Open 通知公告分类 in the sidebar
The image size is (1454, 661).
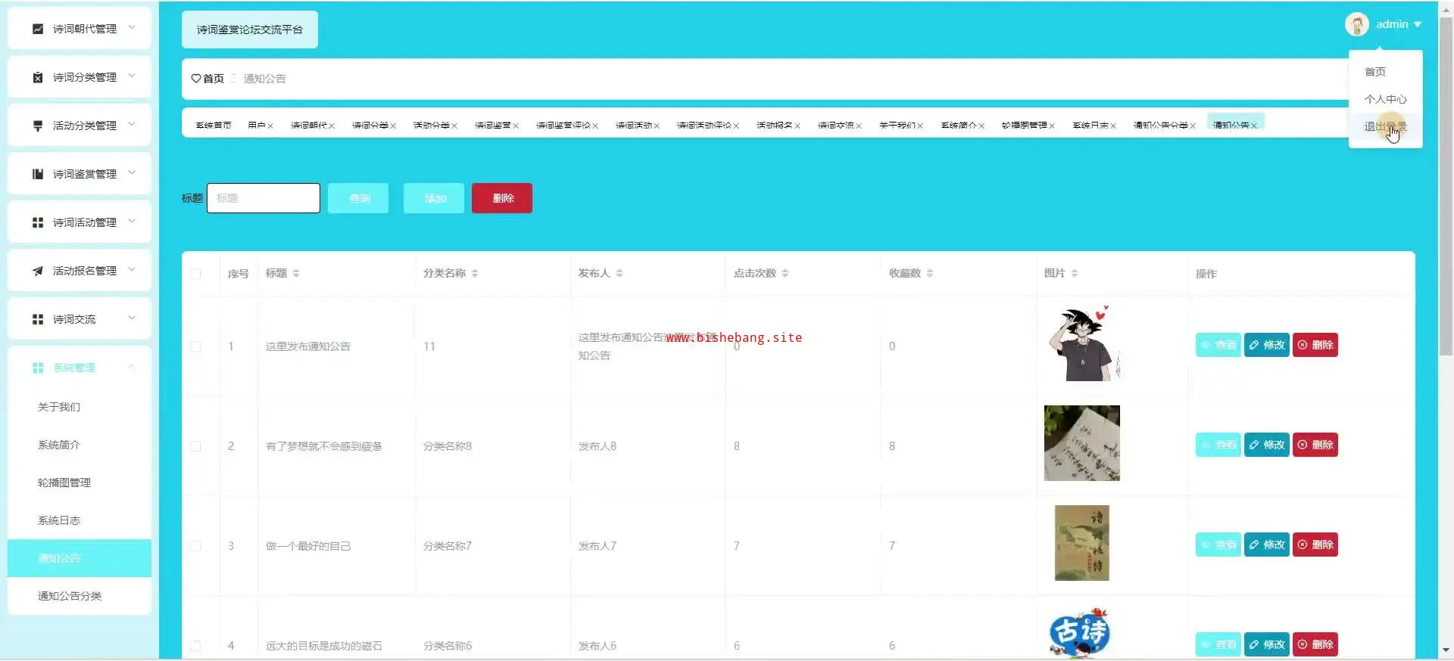point(70,596)
